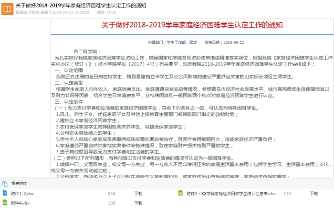Click the red article heading 关于做好2018-2019学年
This screenshot has width=334, height=208.
click(192, 25)
